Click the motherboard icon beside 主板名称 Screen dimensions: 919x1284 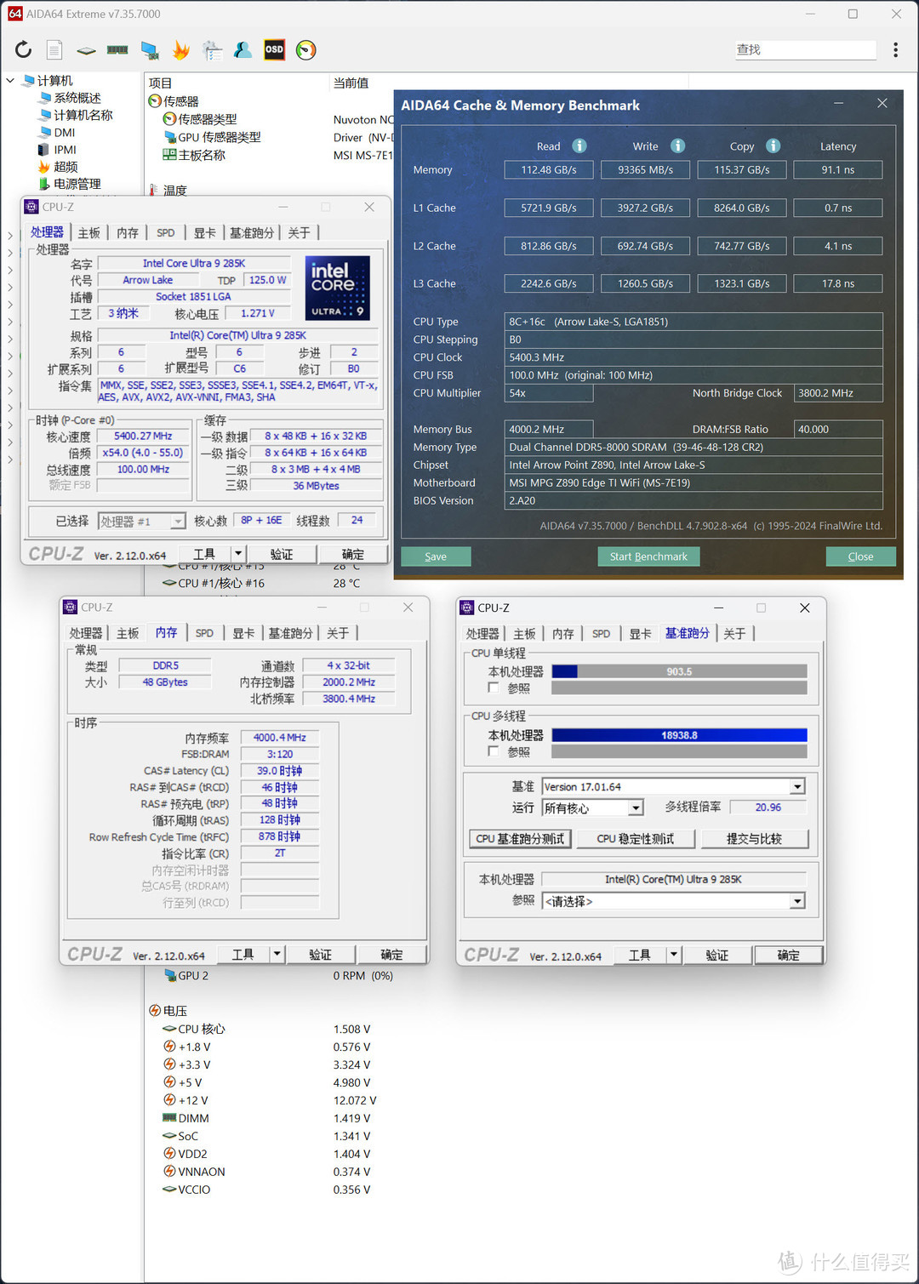coord(169,155)
